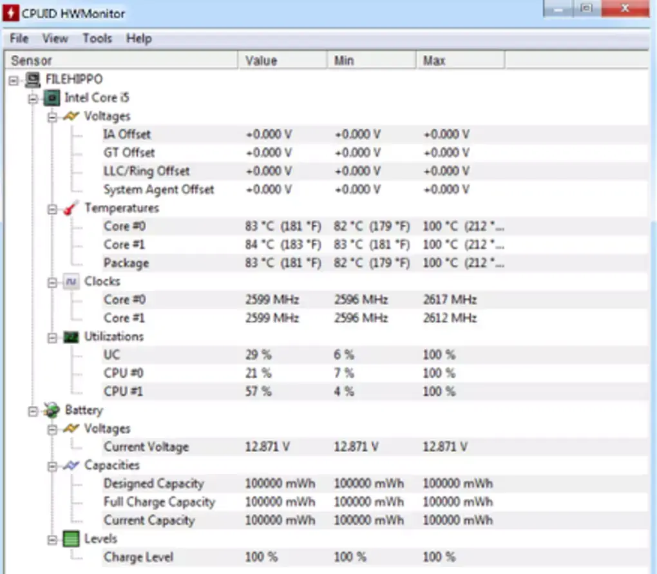657x574 pixels.
Task: Collapse the Capacities group
Action: (52, 466)
